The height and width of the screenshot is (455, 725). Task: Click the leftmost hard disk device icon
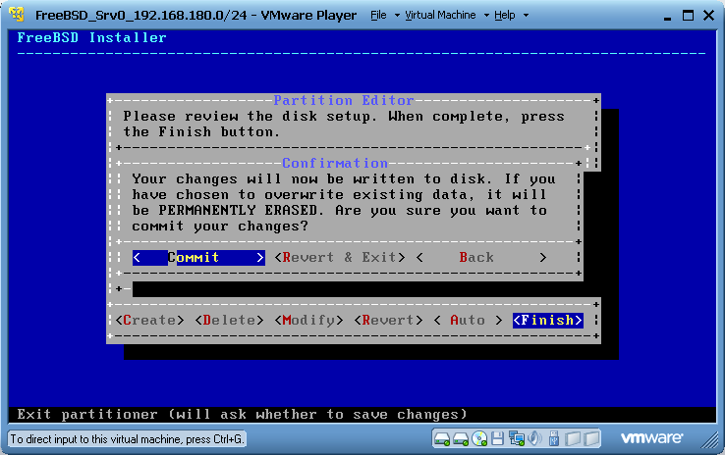tap(442, 438)
